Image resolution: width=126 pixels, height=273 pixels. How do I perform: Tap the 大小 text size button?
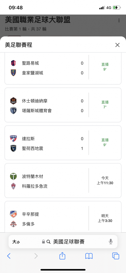(16, 242)
